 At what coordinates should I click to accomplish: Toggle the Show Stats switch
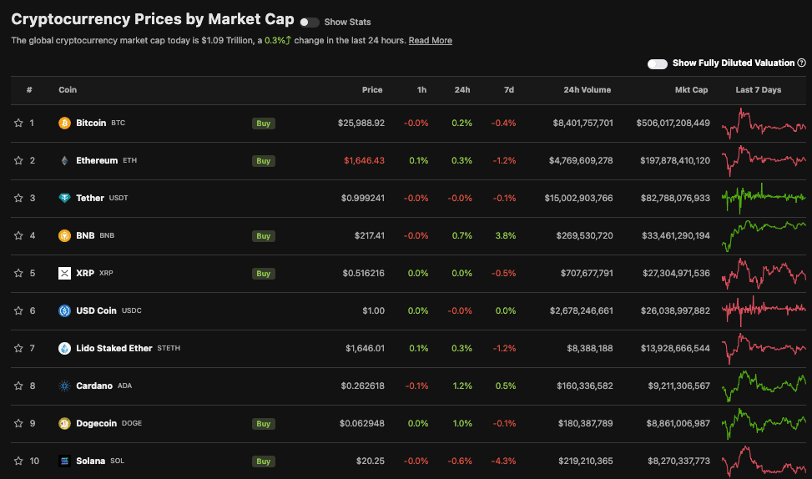point(309,23)
